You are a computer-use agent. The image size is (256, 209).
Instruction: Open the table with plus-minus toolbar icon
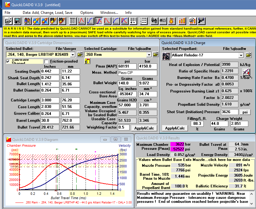[133, 21]
